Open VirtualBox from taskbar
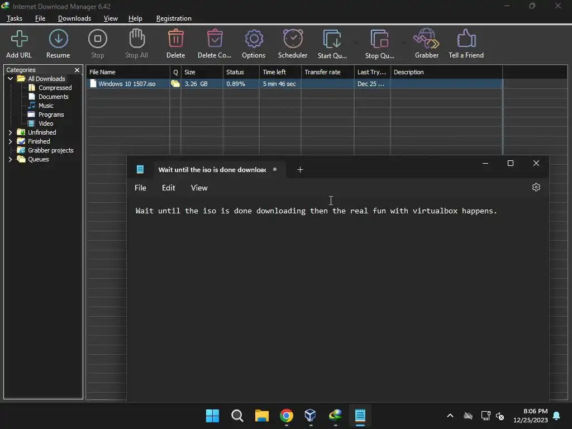This screenshot has height=429, width=572. [x=311, y=416]
